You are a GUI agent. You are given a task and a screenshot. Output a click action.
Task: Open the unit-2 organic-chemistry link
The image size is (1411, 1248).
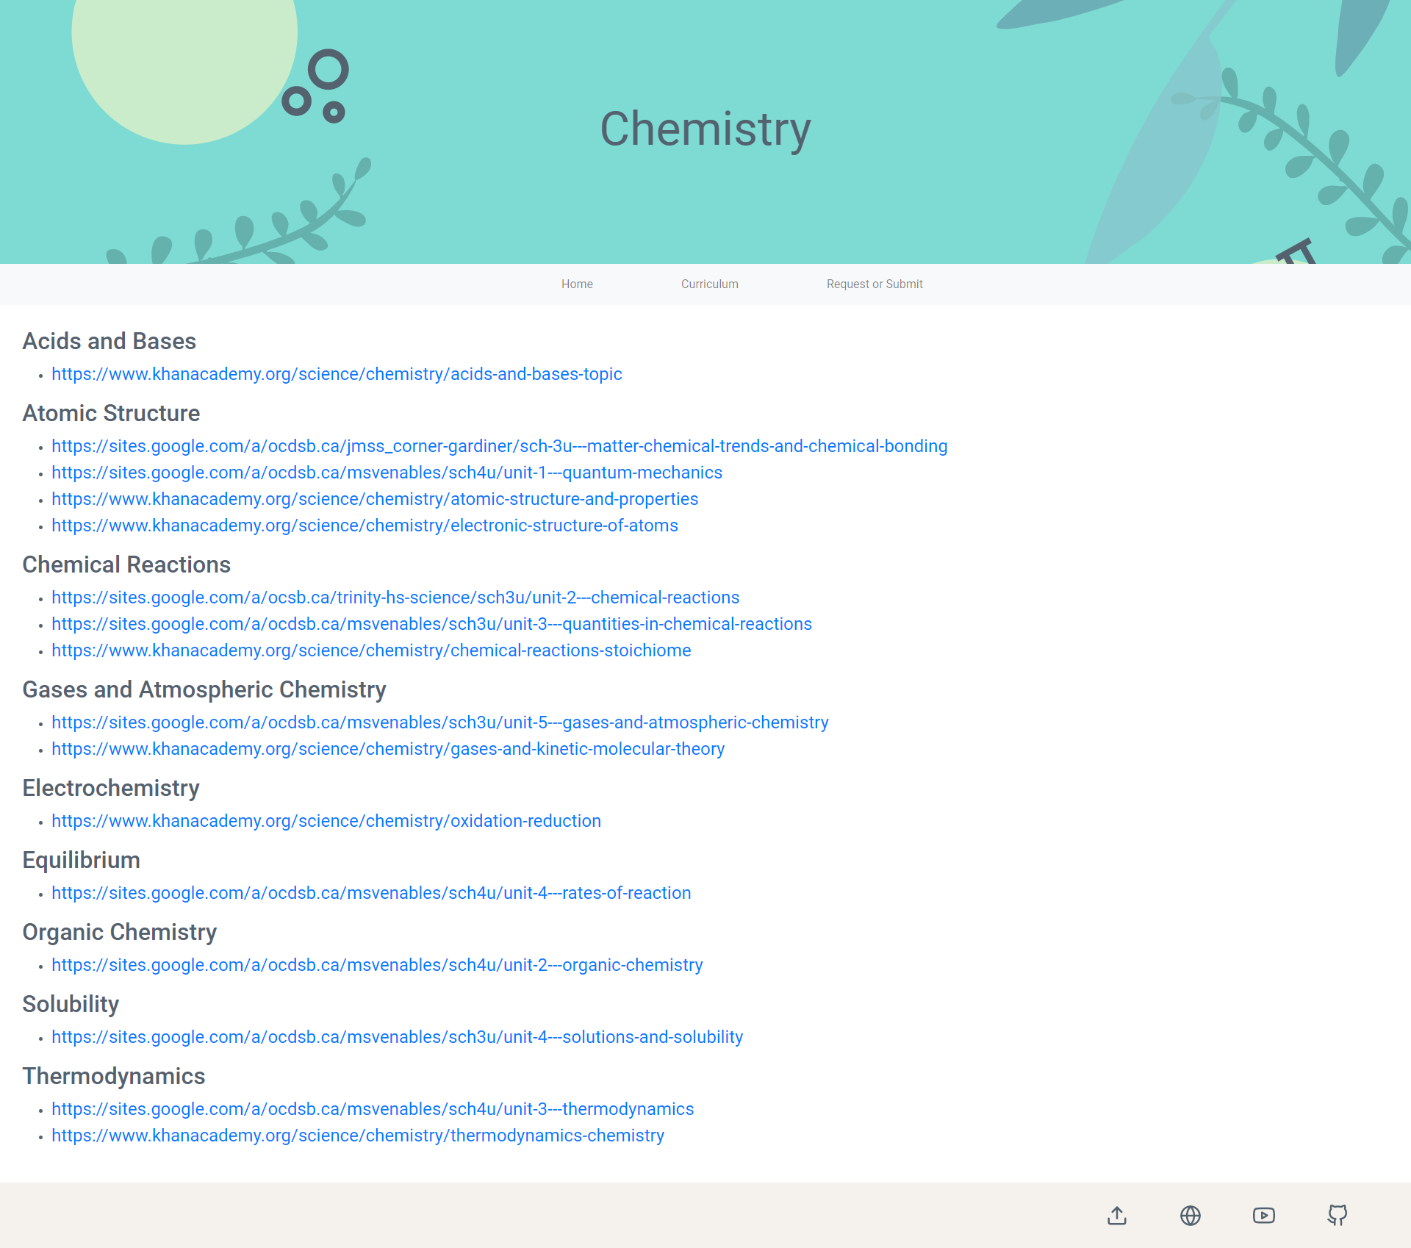click(377, 965)
